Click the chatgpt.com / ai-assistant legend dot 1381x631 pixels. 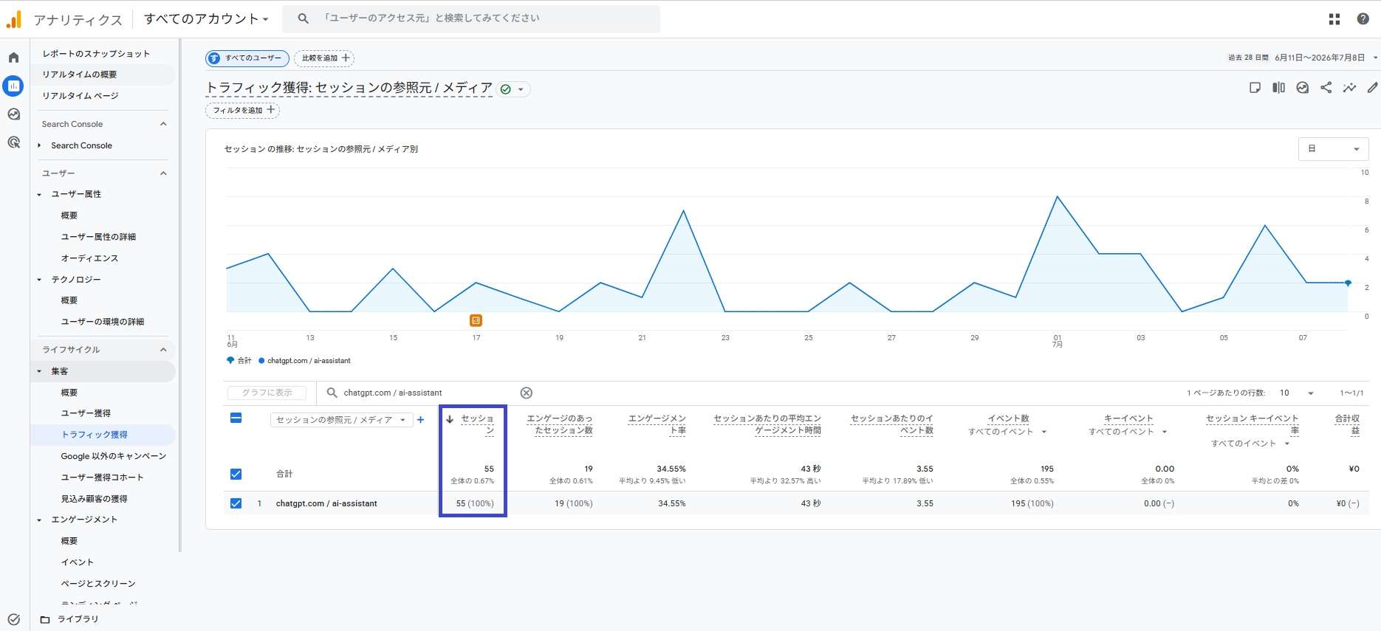pos(261,361)
